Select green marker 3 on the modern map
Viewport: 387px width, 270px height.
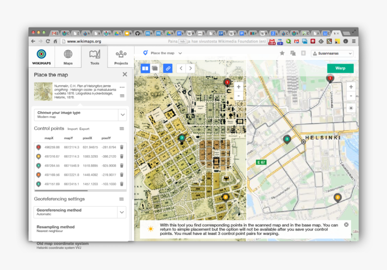pyautogui.click(x=287, y=139)
